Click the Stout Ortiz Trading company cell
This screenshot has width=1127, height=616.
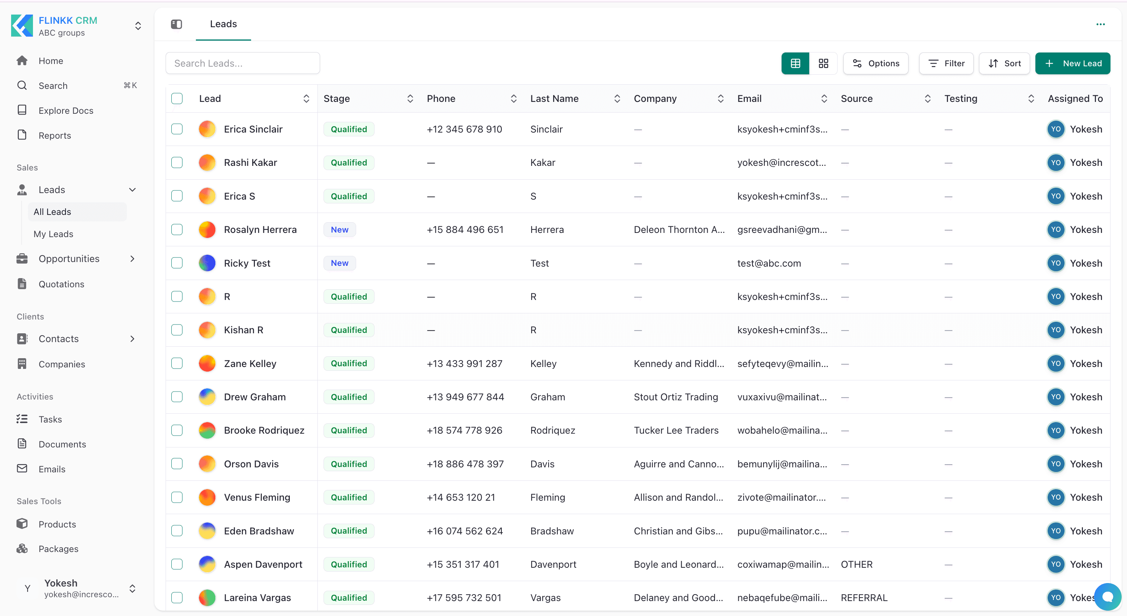click(x=676, y=397)
